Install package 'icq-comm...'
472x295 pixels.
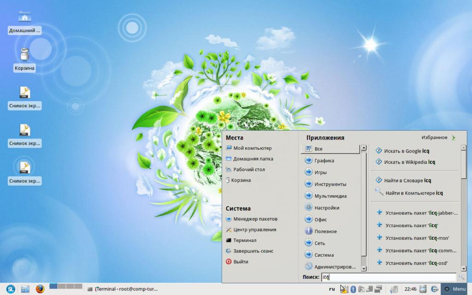click(417, 250)
